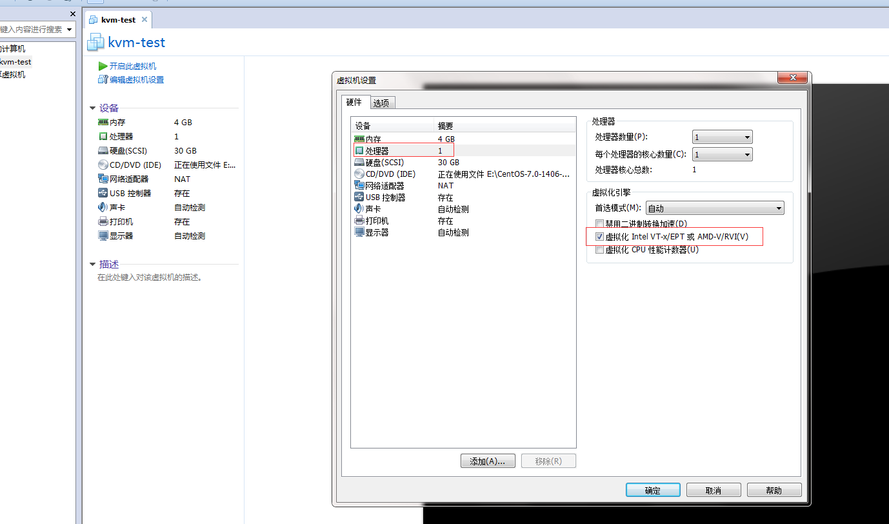The image size is (889, 524).
Task: Click the 摘要 column header in dialog
Action: point(505,126)
